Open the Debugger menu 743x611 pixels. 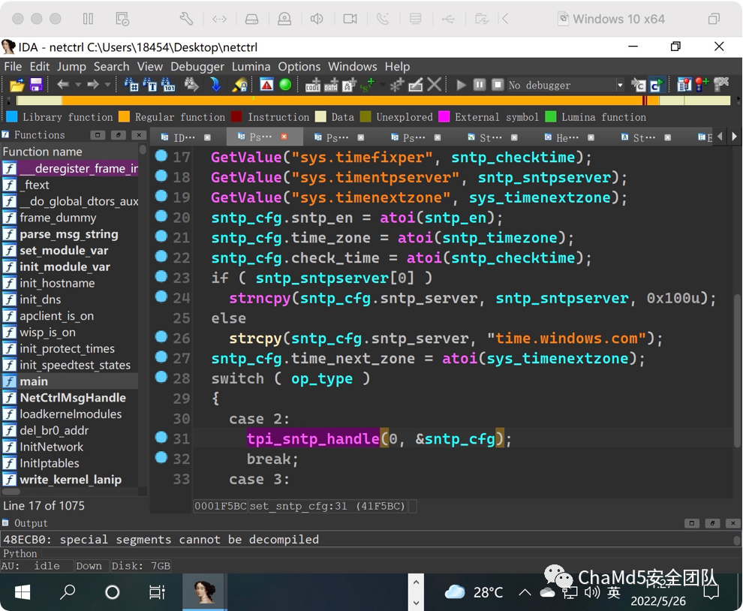tap(197, 66)
